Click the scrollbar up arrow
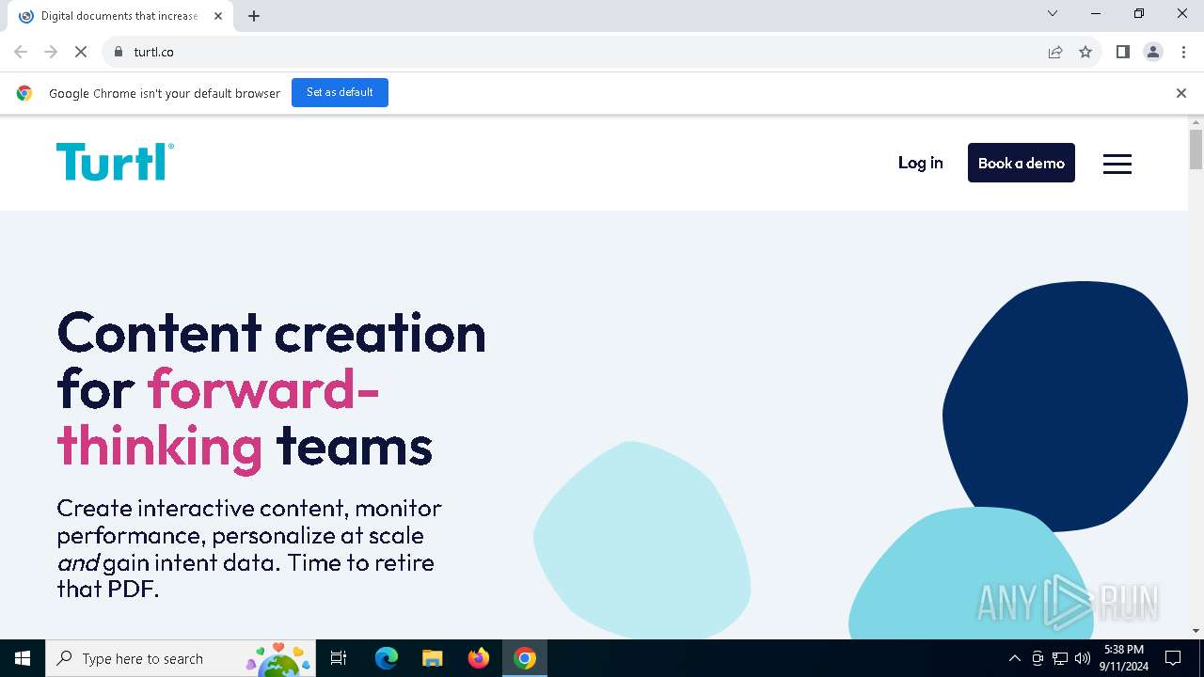This screenshot has height=677, width=1204. 1196,123
